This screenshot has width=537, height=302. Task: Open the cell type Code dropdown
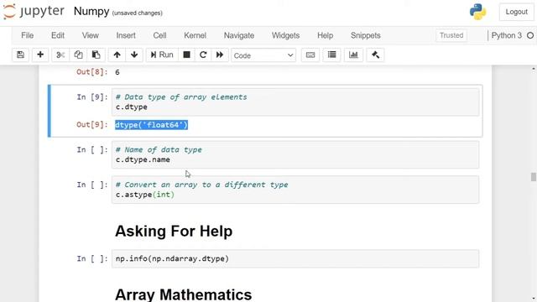pyautogui.click(x=263, y=55)
